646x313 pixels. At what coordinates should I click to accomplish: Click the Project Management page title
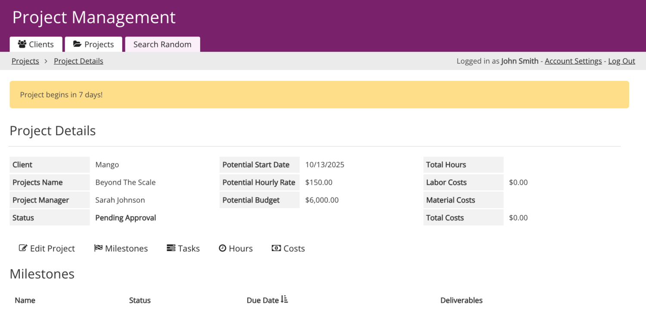(x=94, y=17)
